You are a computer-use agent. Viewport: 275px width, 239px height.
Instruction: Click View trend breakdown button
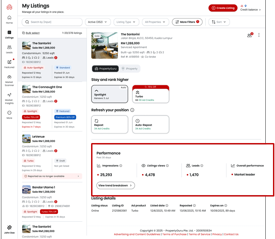click(115, 186)
